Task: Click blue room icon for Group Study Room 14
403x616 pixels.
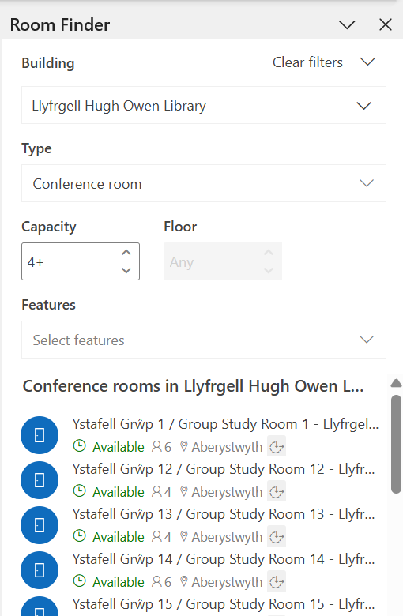Action: [x=40, y=570]
